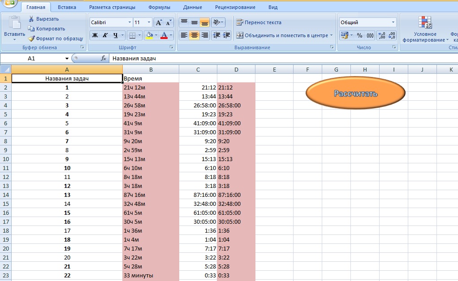Align text left in cell
Viewport: 458px width, 281px height.
[184, 35]
